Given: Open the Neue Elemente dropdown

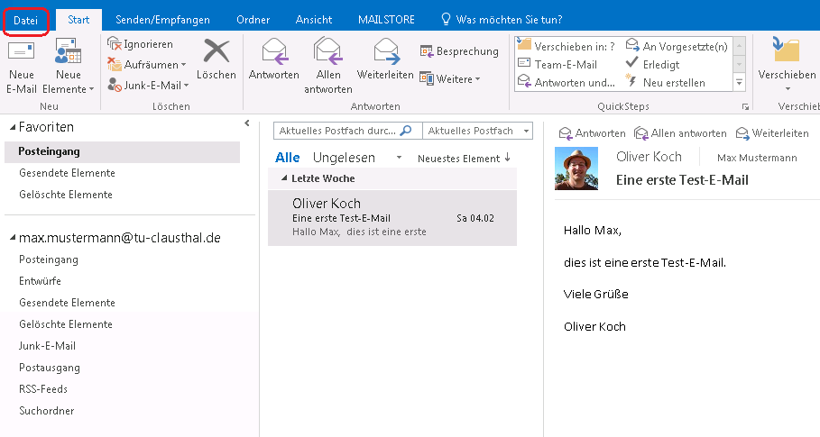Looking at the screenshot, I should pos(69,89).
